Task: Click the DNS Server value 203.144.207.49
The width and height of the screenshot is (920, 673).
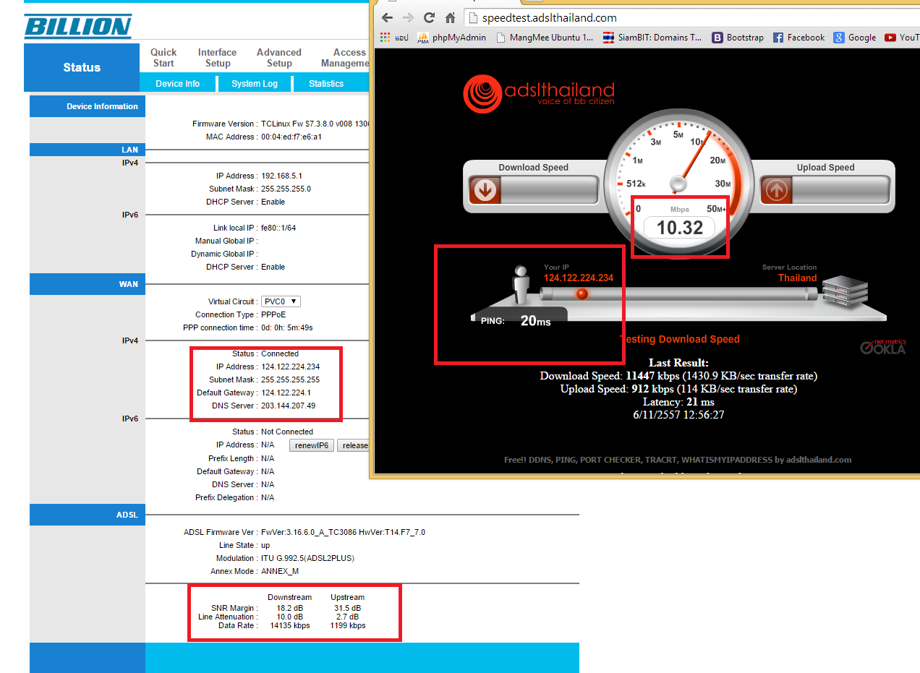Action: point(288,406)
